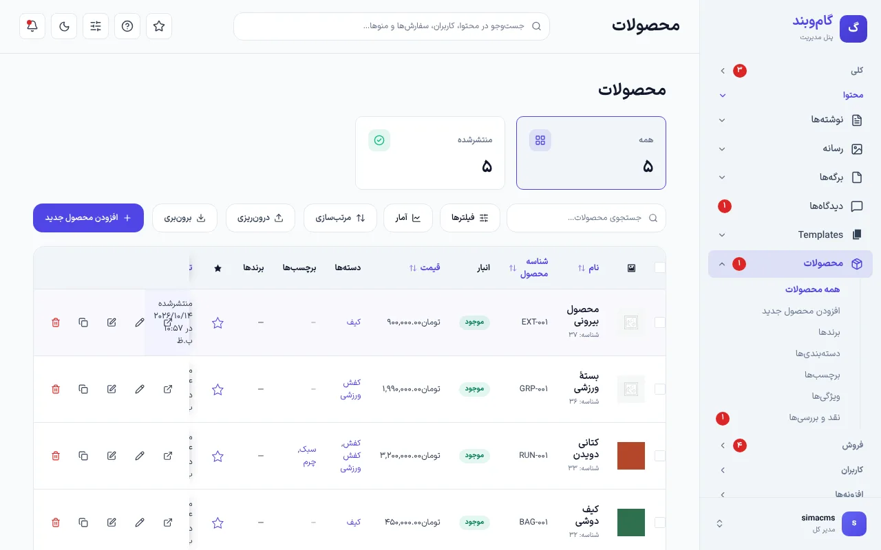The width and height of the screenshot is (881, 550).
Task: Click the گام‌وبند logo icon
Action: (x=853, y=29)
